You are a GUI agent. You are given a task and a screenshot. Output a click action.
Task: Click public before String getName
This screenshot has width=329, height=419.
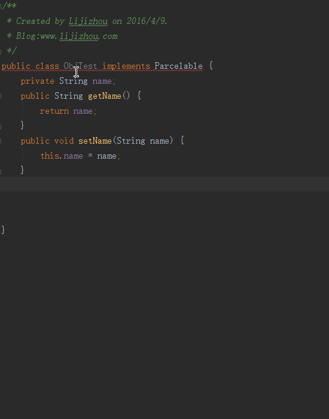35,96
